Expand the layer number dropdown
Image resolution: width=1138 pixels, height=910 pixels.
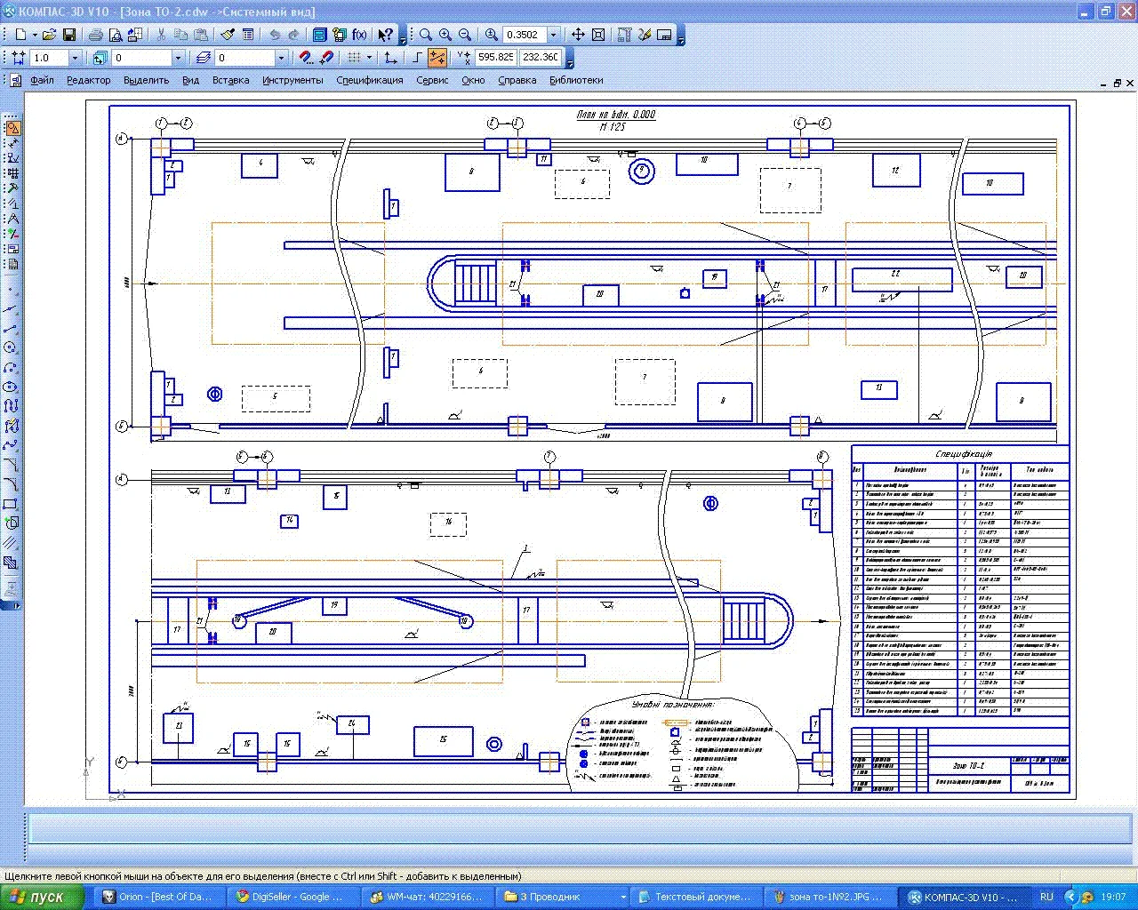click(x=281, y=58)
